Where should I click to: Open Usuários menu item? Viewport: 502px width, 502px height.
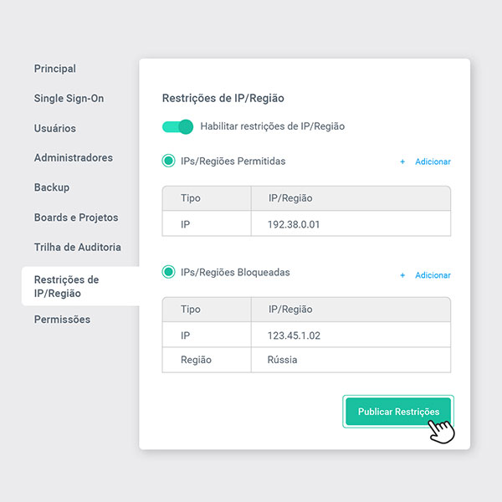pyautogui.click(x=55, y=129)
